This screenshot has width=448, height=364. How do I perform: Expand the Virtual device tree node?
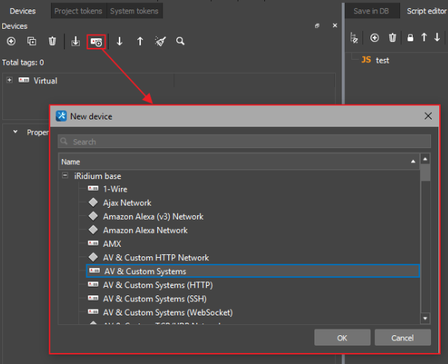10,80
